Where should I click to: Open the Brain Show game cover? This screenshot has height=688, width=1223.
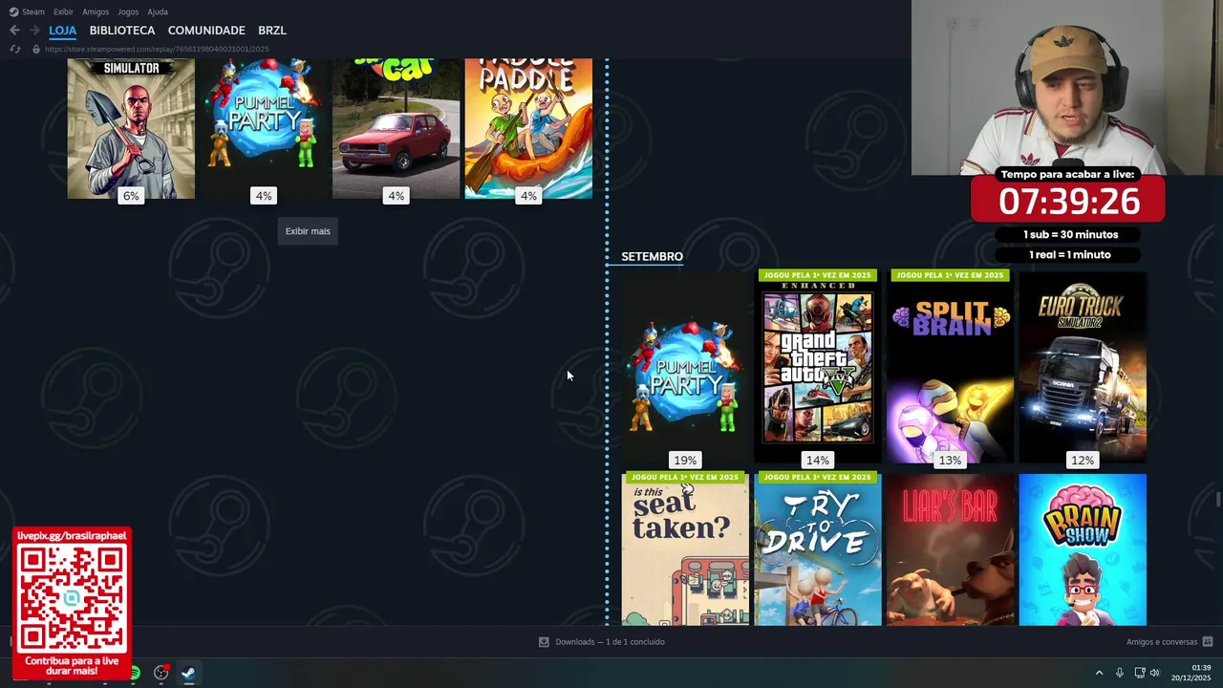click(x=1083, y=549)
